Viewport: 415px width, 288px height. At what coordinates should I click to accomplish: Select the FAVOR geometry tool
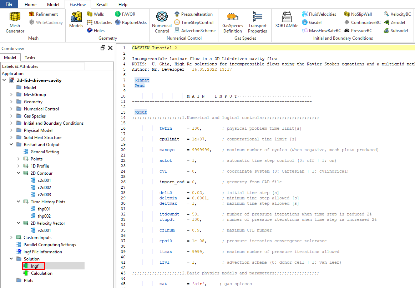click(x=125, y=14)
